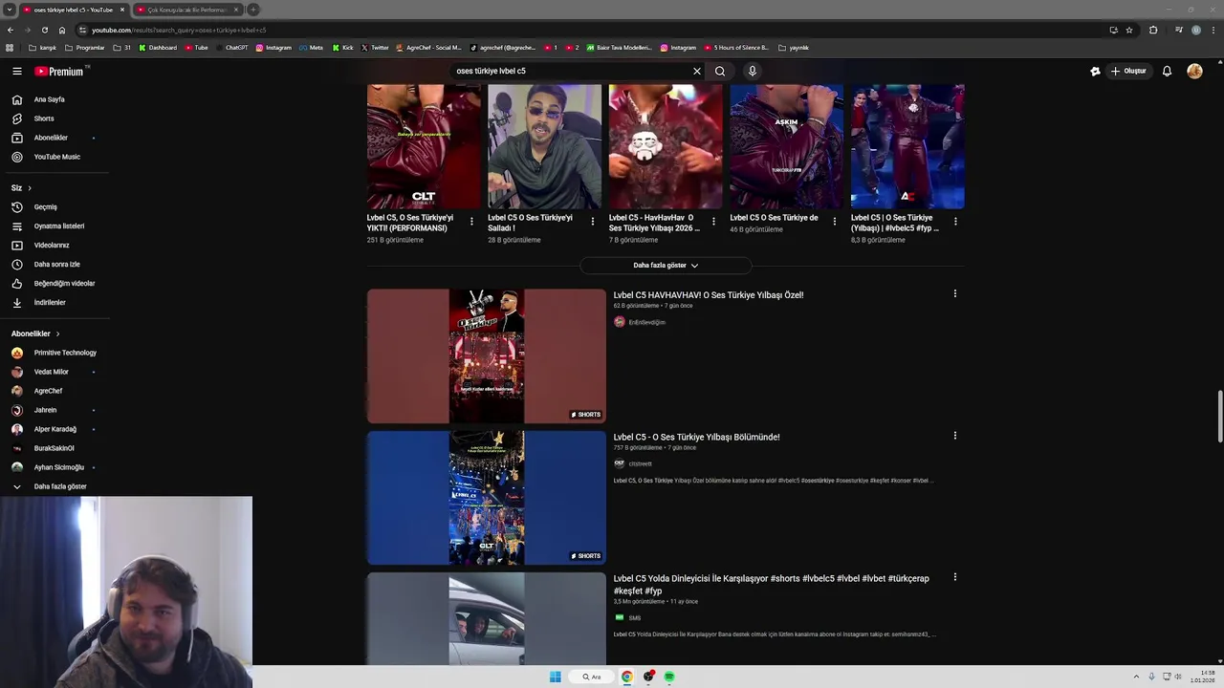Image resolution: width=1224 pixels, height=688 pixels.
Task: Open the 'Lvbel C5 O Ses Türkiye'yi Salladı' short thumbnail
Action: tap(545, 146)
